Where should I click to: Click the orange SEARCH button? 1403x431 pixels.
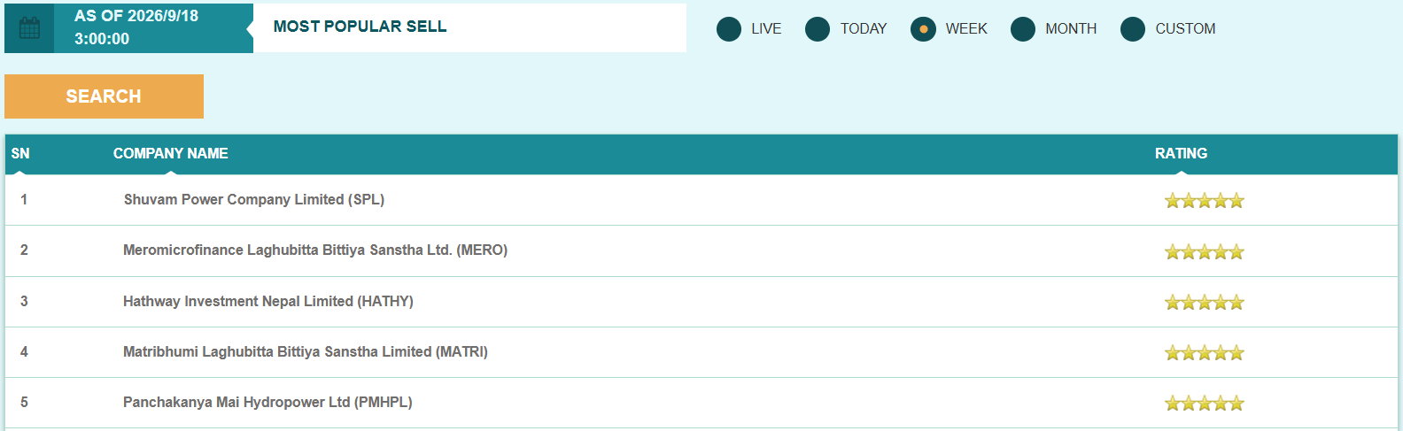(x=104, y=96)
